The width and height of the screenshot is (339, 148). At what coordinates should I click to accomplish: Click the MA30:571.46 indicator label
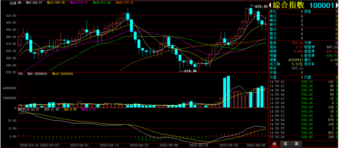click(x=102, y=3)
